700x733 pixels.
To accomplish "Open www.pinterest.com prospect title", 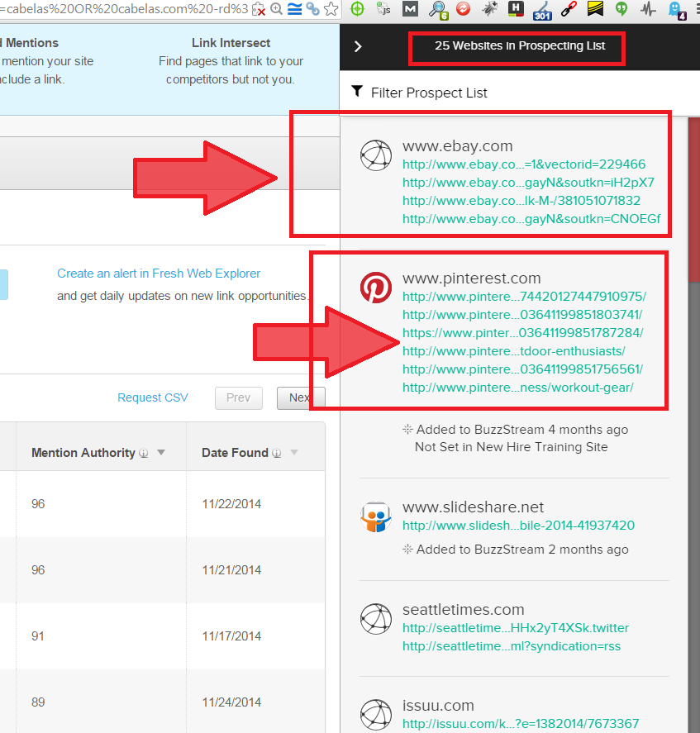I will pos(471,278).
